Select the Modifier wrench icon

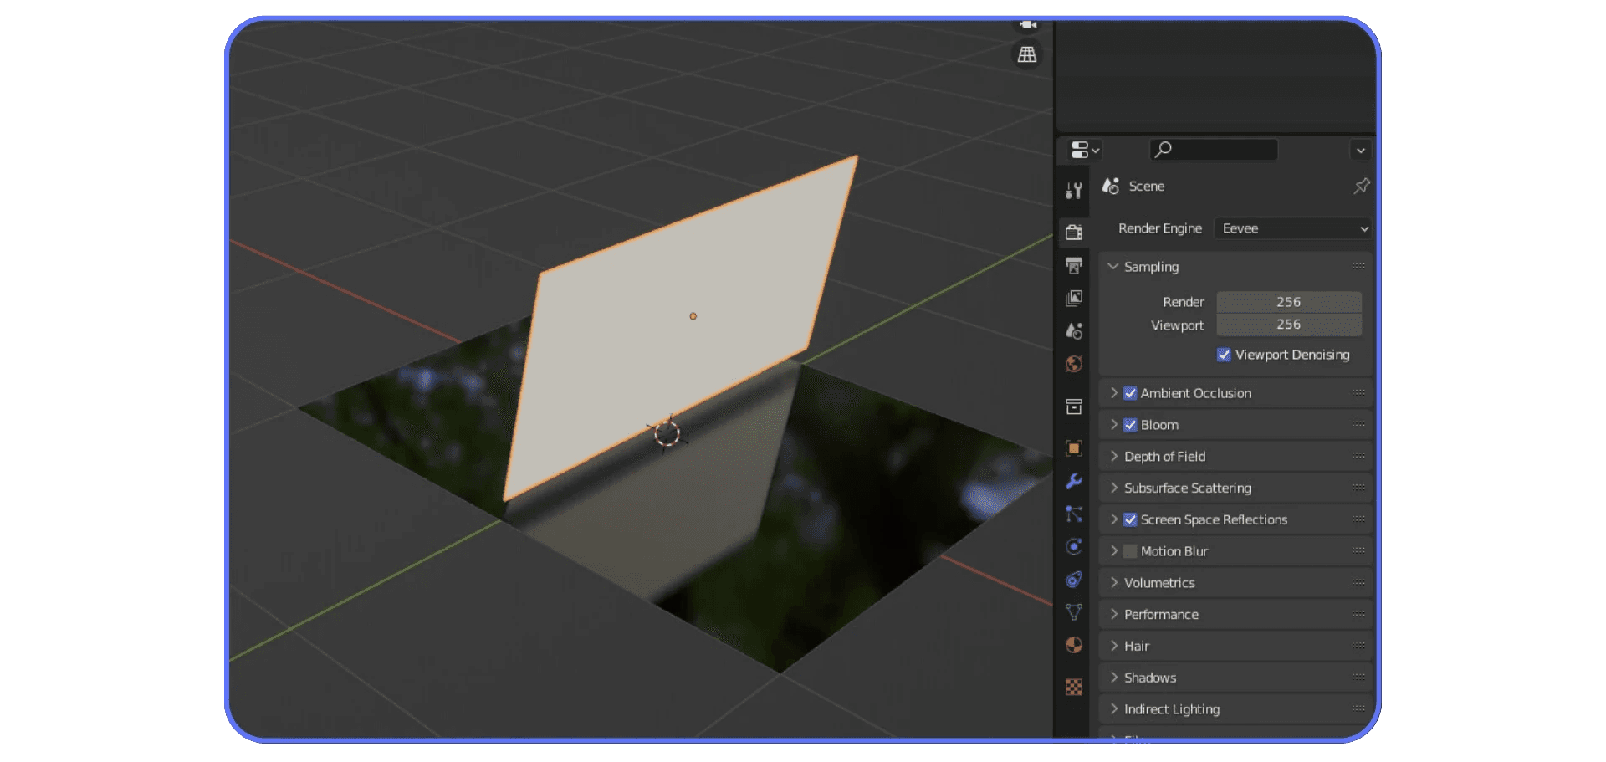(1074, 481)
